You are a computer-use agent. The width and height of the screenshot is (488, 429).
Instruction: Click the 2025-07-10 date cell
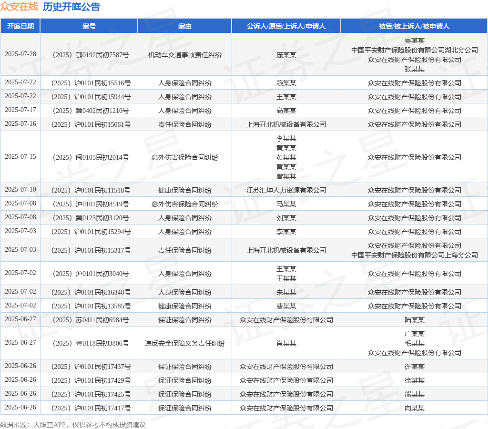coord(20,190)
